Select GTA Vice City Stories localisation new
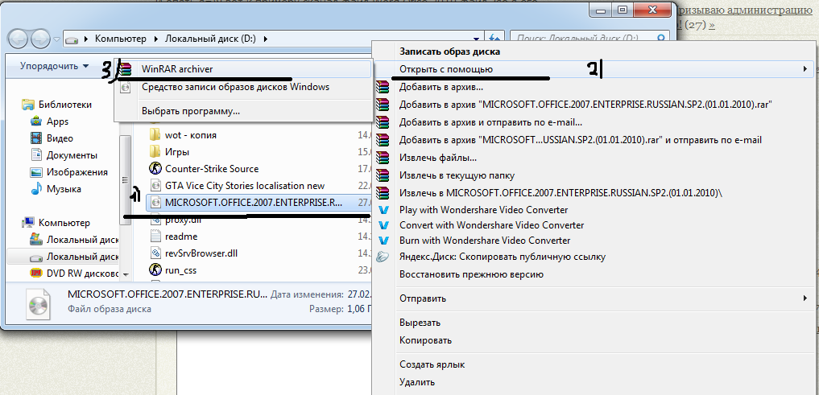The width and height of the screenshot is (819, 395). pyautogui.click(x=245, y=186)
